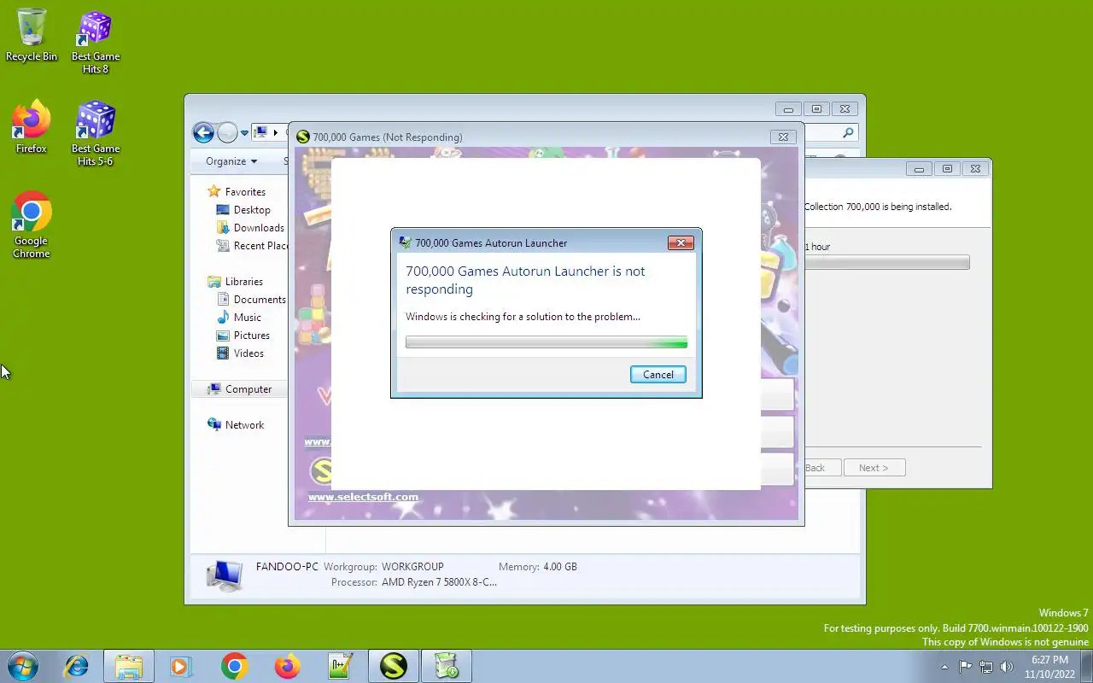Open the Best Game Hits 5-6 shortcut
1093x683 pixels.
click(x=95, y=133)
